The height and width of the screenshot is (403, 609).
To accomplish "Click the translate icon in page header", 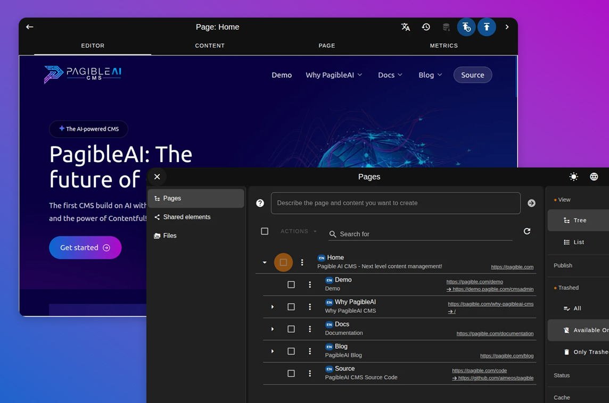I will pyautogui.click(x=406, y=27).
